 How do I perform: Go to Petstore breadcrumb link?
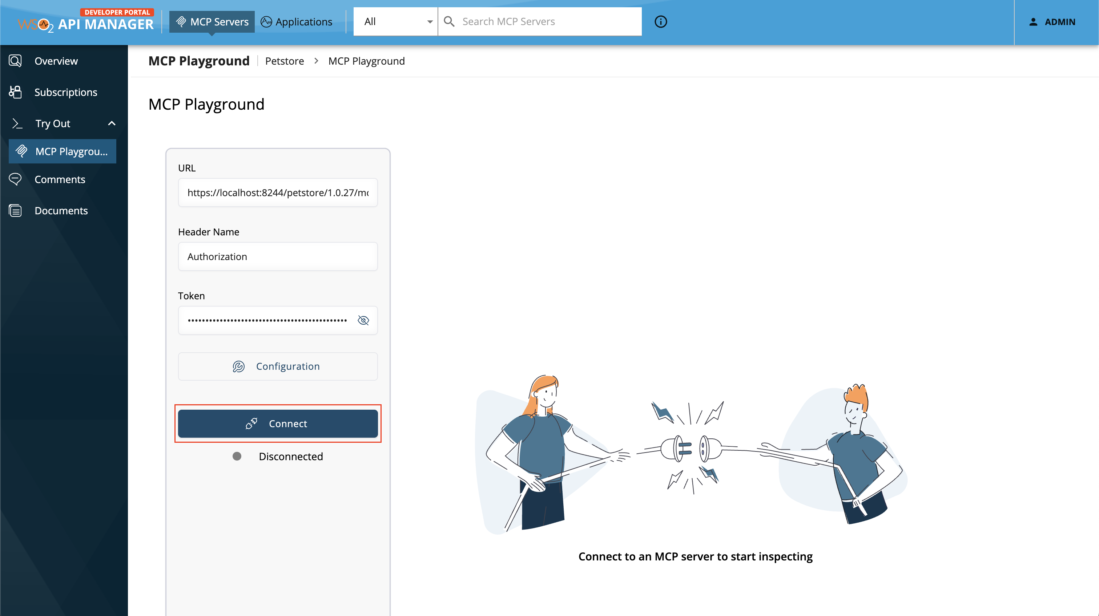(285, 61)
